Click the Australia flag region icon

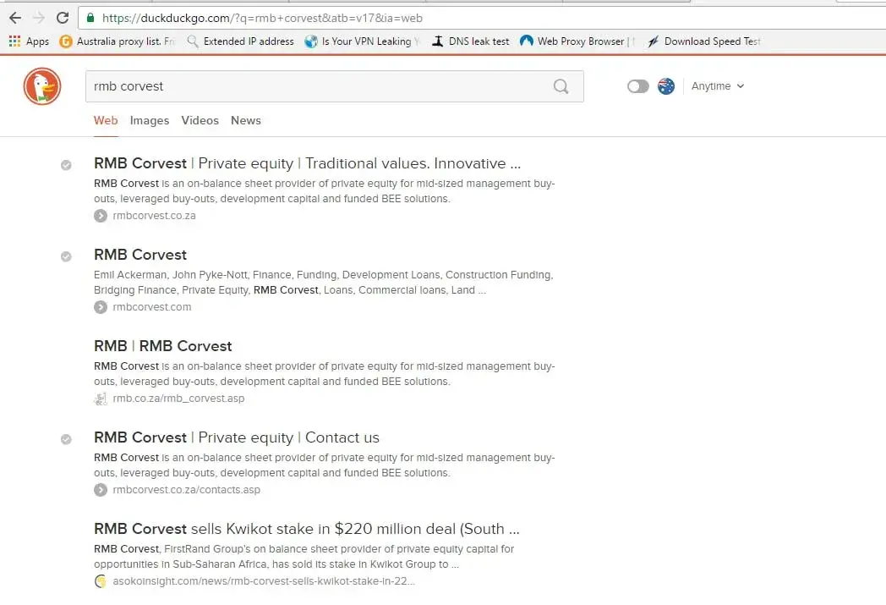(666, 86)
